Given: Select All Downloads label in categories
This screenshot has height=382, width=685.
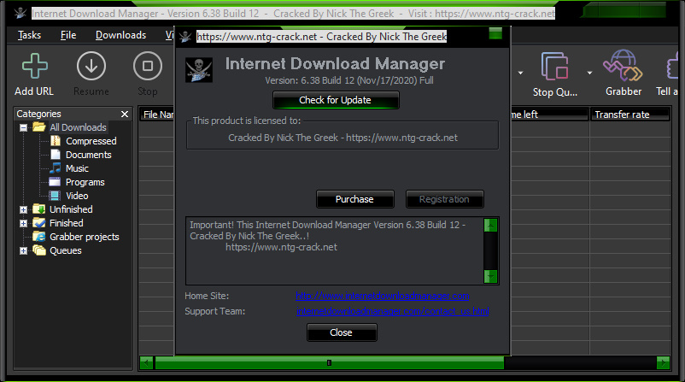Looking at the screenshot, I should tap(78, 127).
